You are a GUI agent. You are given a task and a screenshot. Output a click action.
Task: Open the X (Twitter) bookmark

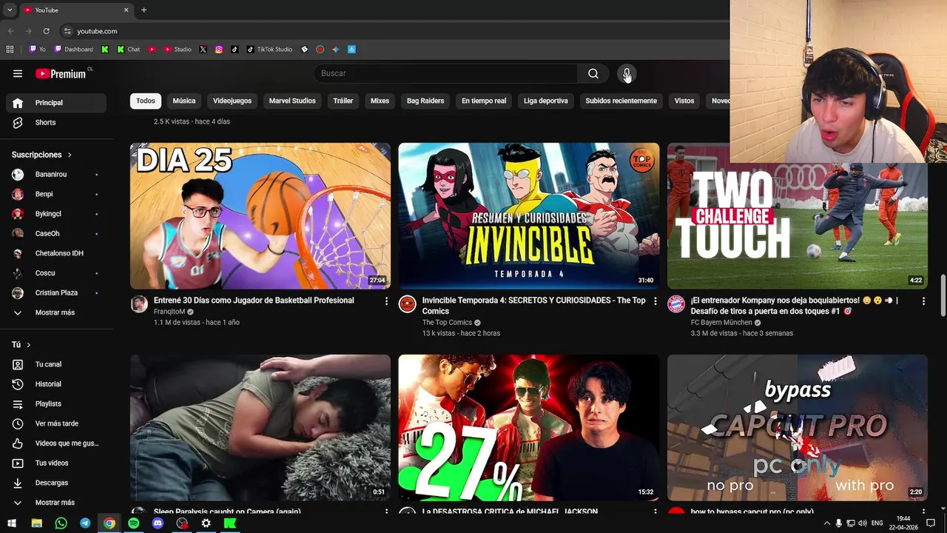203,50
